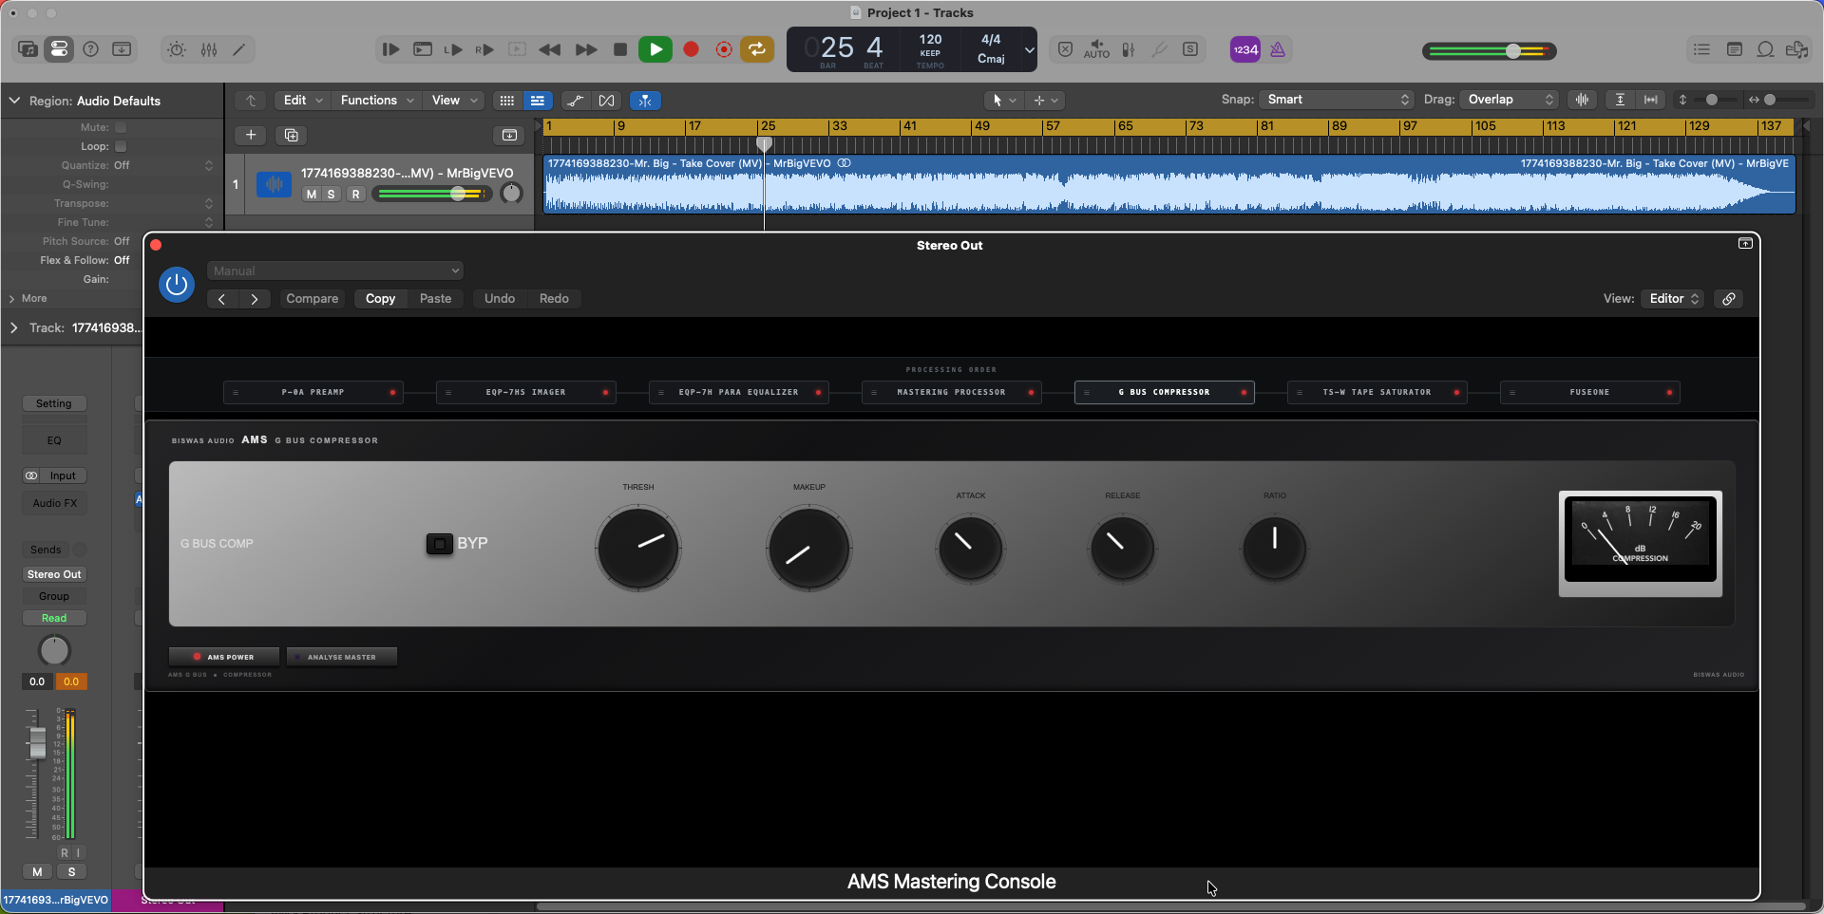Toggle AMS Power button
The height and width of the screenshot is (914, 1824).
pos(224,657)
